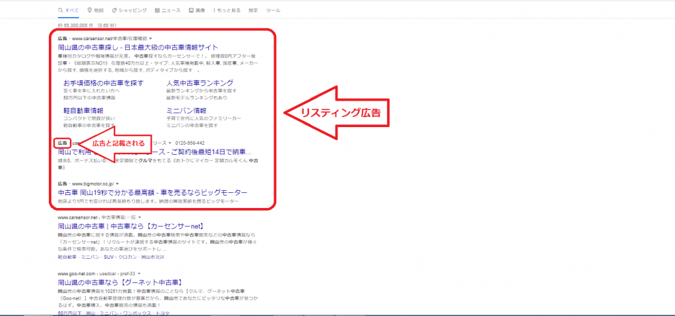Open the ツール options
Image resolution: width=675 pixels, height=316 pixels.
click(x=274, y=10)
